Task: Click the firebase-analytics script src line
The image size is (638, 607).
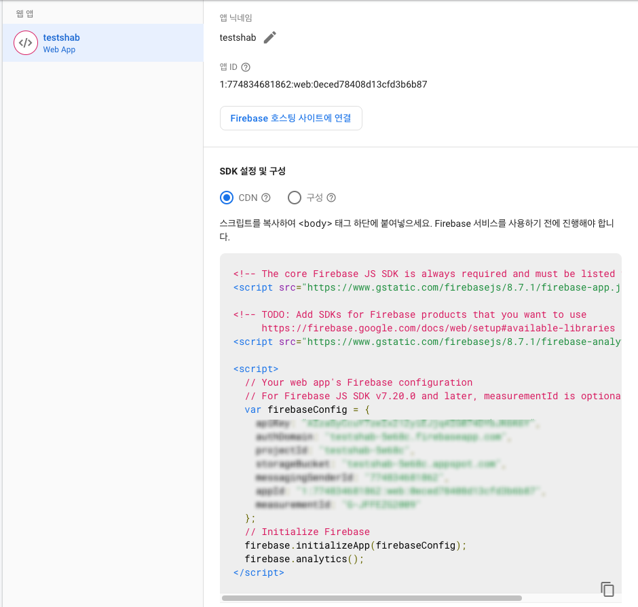Action: pos(427,342)
